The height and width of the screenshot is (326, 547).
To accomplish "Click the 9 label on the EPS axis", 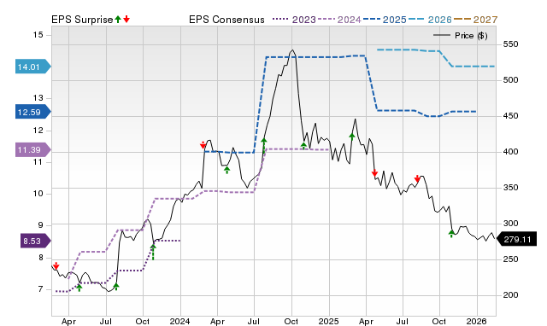I will 41,225.
